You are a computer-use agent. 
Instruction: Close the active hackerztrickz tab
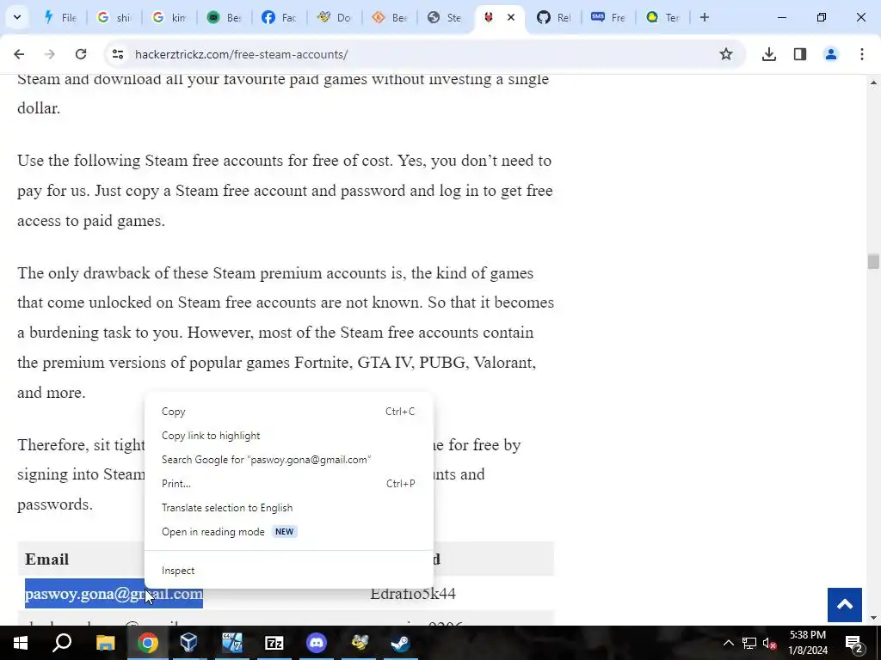click(x=511, y=17)
